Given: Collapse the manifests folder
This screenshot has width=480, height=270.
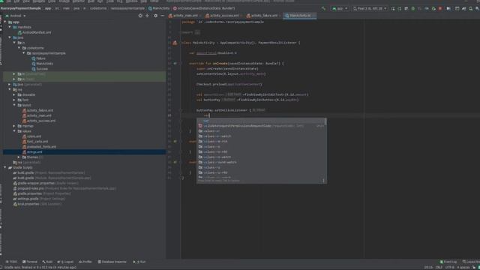Looking at the screenshot, I should click(x=10, y=27).
